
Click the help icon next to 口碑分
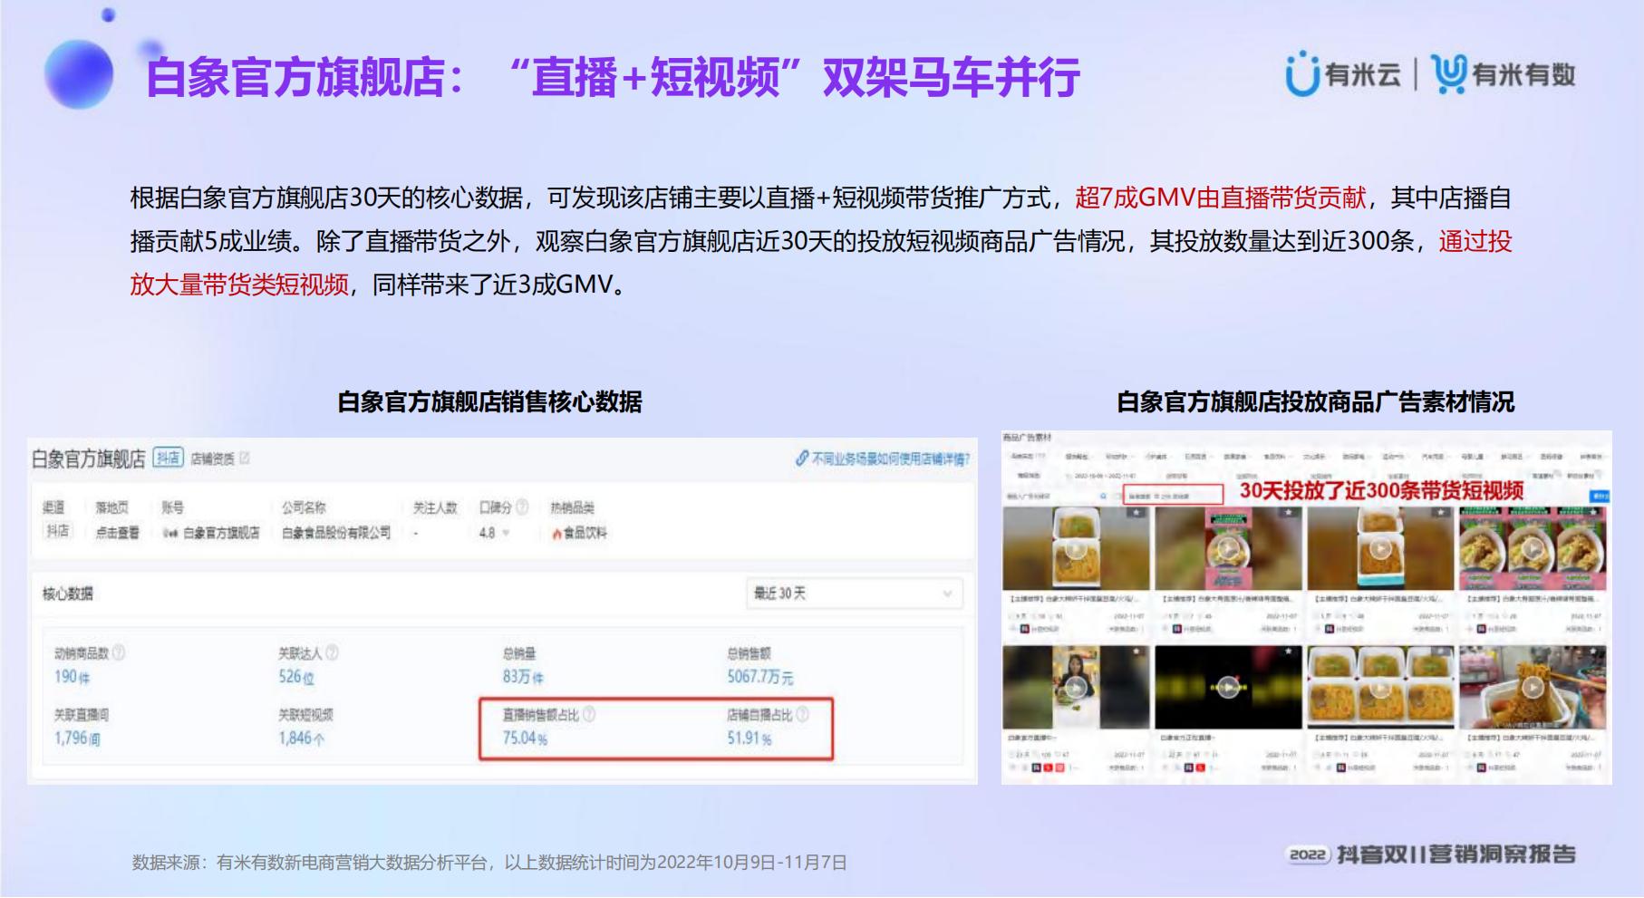tap(522, 507)
